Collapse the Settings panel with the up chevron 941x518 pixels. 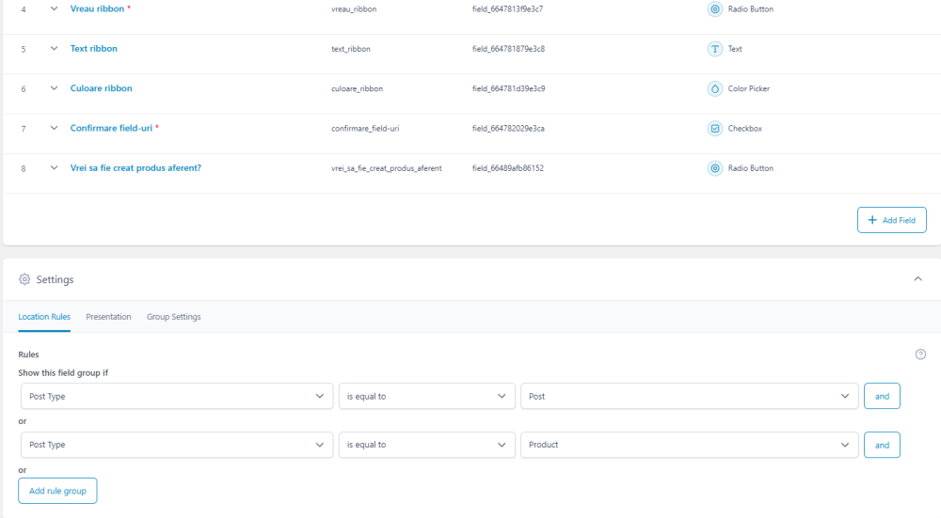click(918, 279)
